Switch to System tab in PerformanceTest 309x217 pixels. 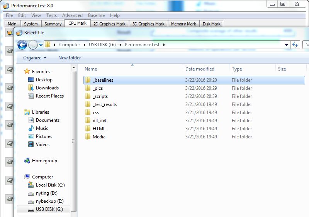31,24
